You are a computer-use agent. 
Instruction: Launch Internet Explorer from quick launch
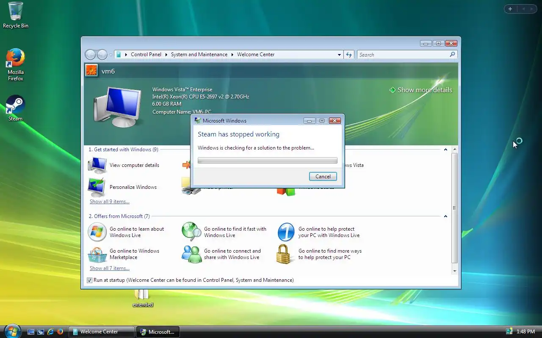[x=50, y=332]
